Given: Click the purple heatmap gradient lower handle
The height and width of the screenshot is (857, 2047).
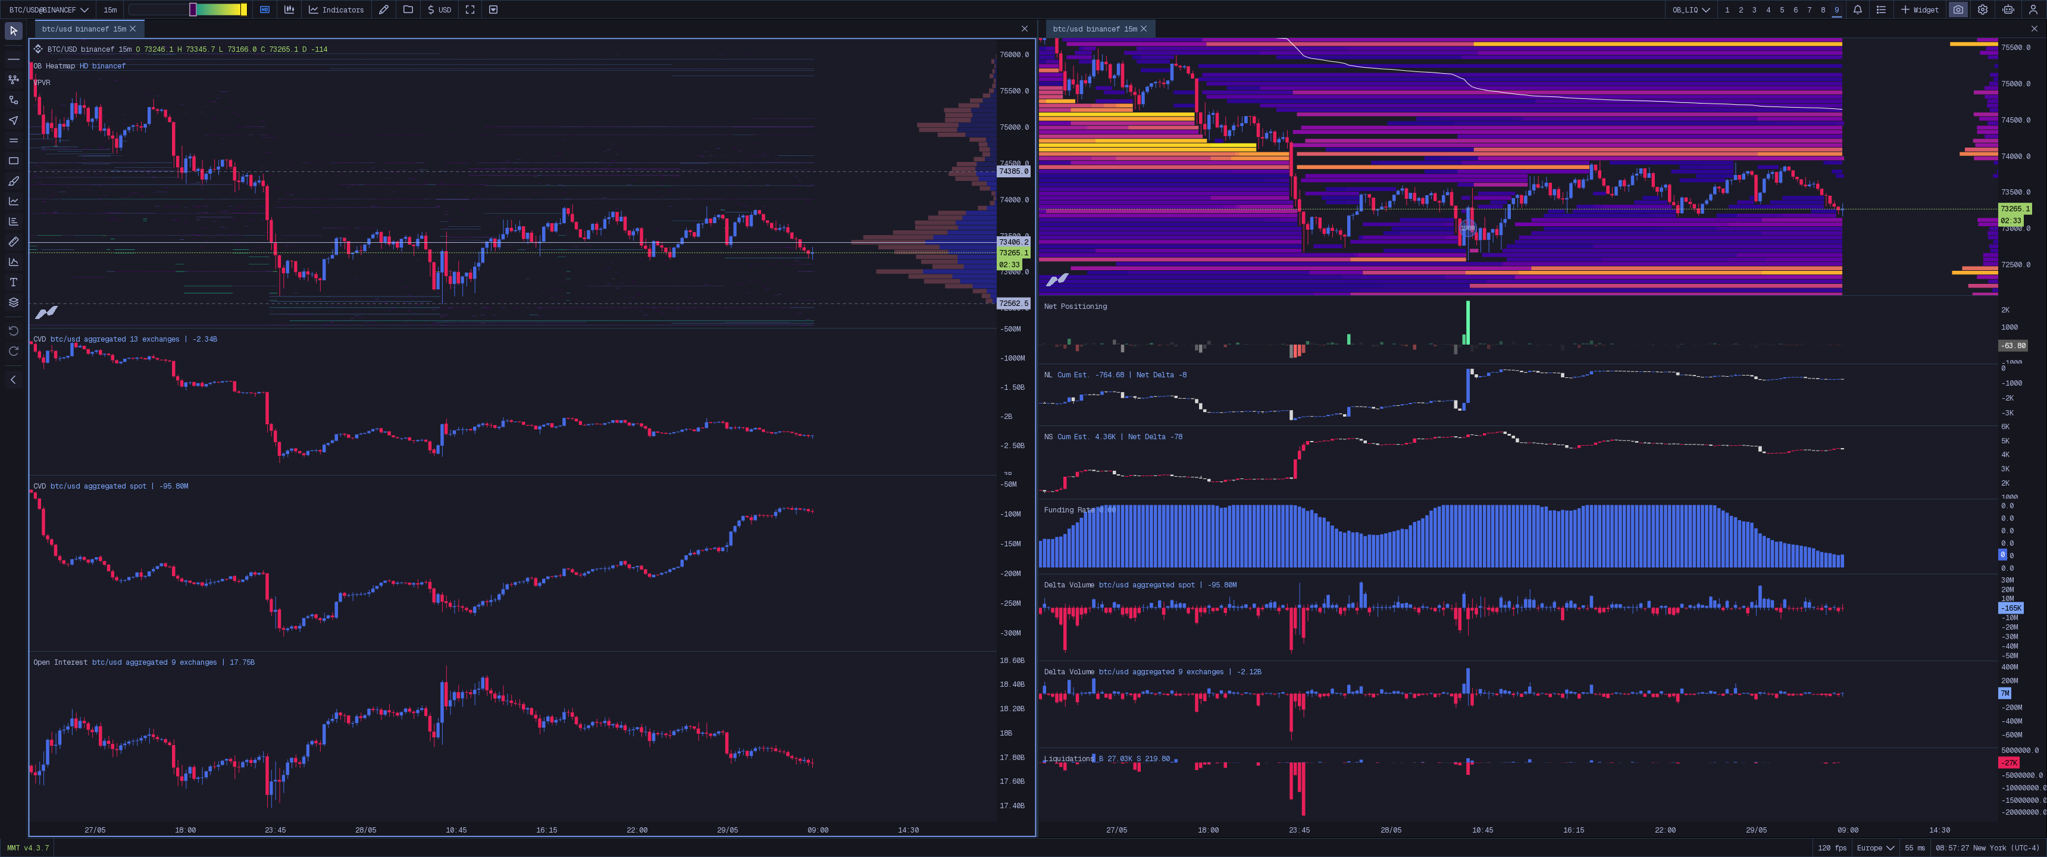Looking at the screenshot, I should point(192,10).
